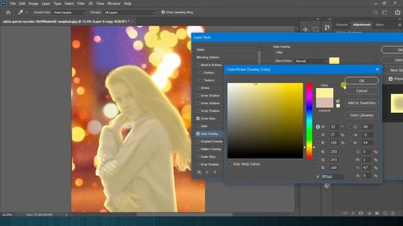Image resolution: width=403 pixels, height=226 pixels.
Task: Enable the Drop Shadow checkbox
Action: 198,164
